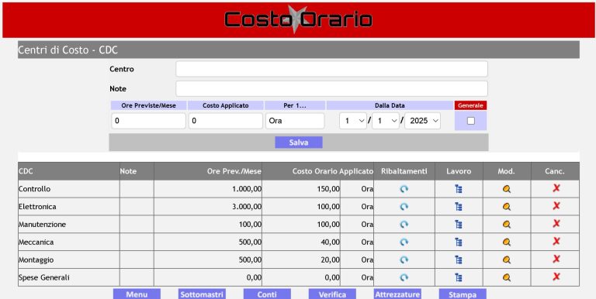This screenshot has width=596, height=299.
Task: Click the Stampa button to print
Action: point(463,294)
